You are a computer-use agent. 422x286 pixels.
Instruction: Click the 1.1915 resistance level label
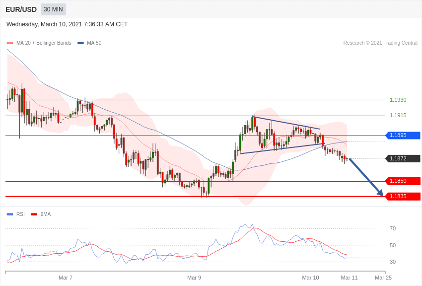click(x=398, y=115)
